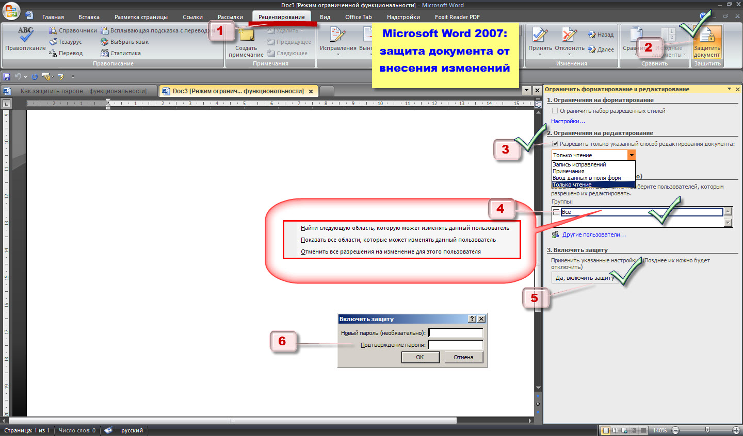Choose Примечания option in dropdown list

click(593, 171)
